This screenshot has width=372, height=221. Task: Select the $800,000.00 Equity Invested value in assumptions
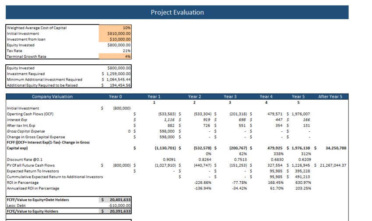(119, 45)
